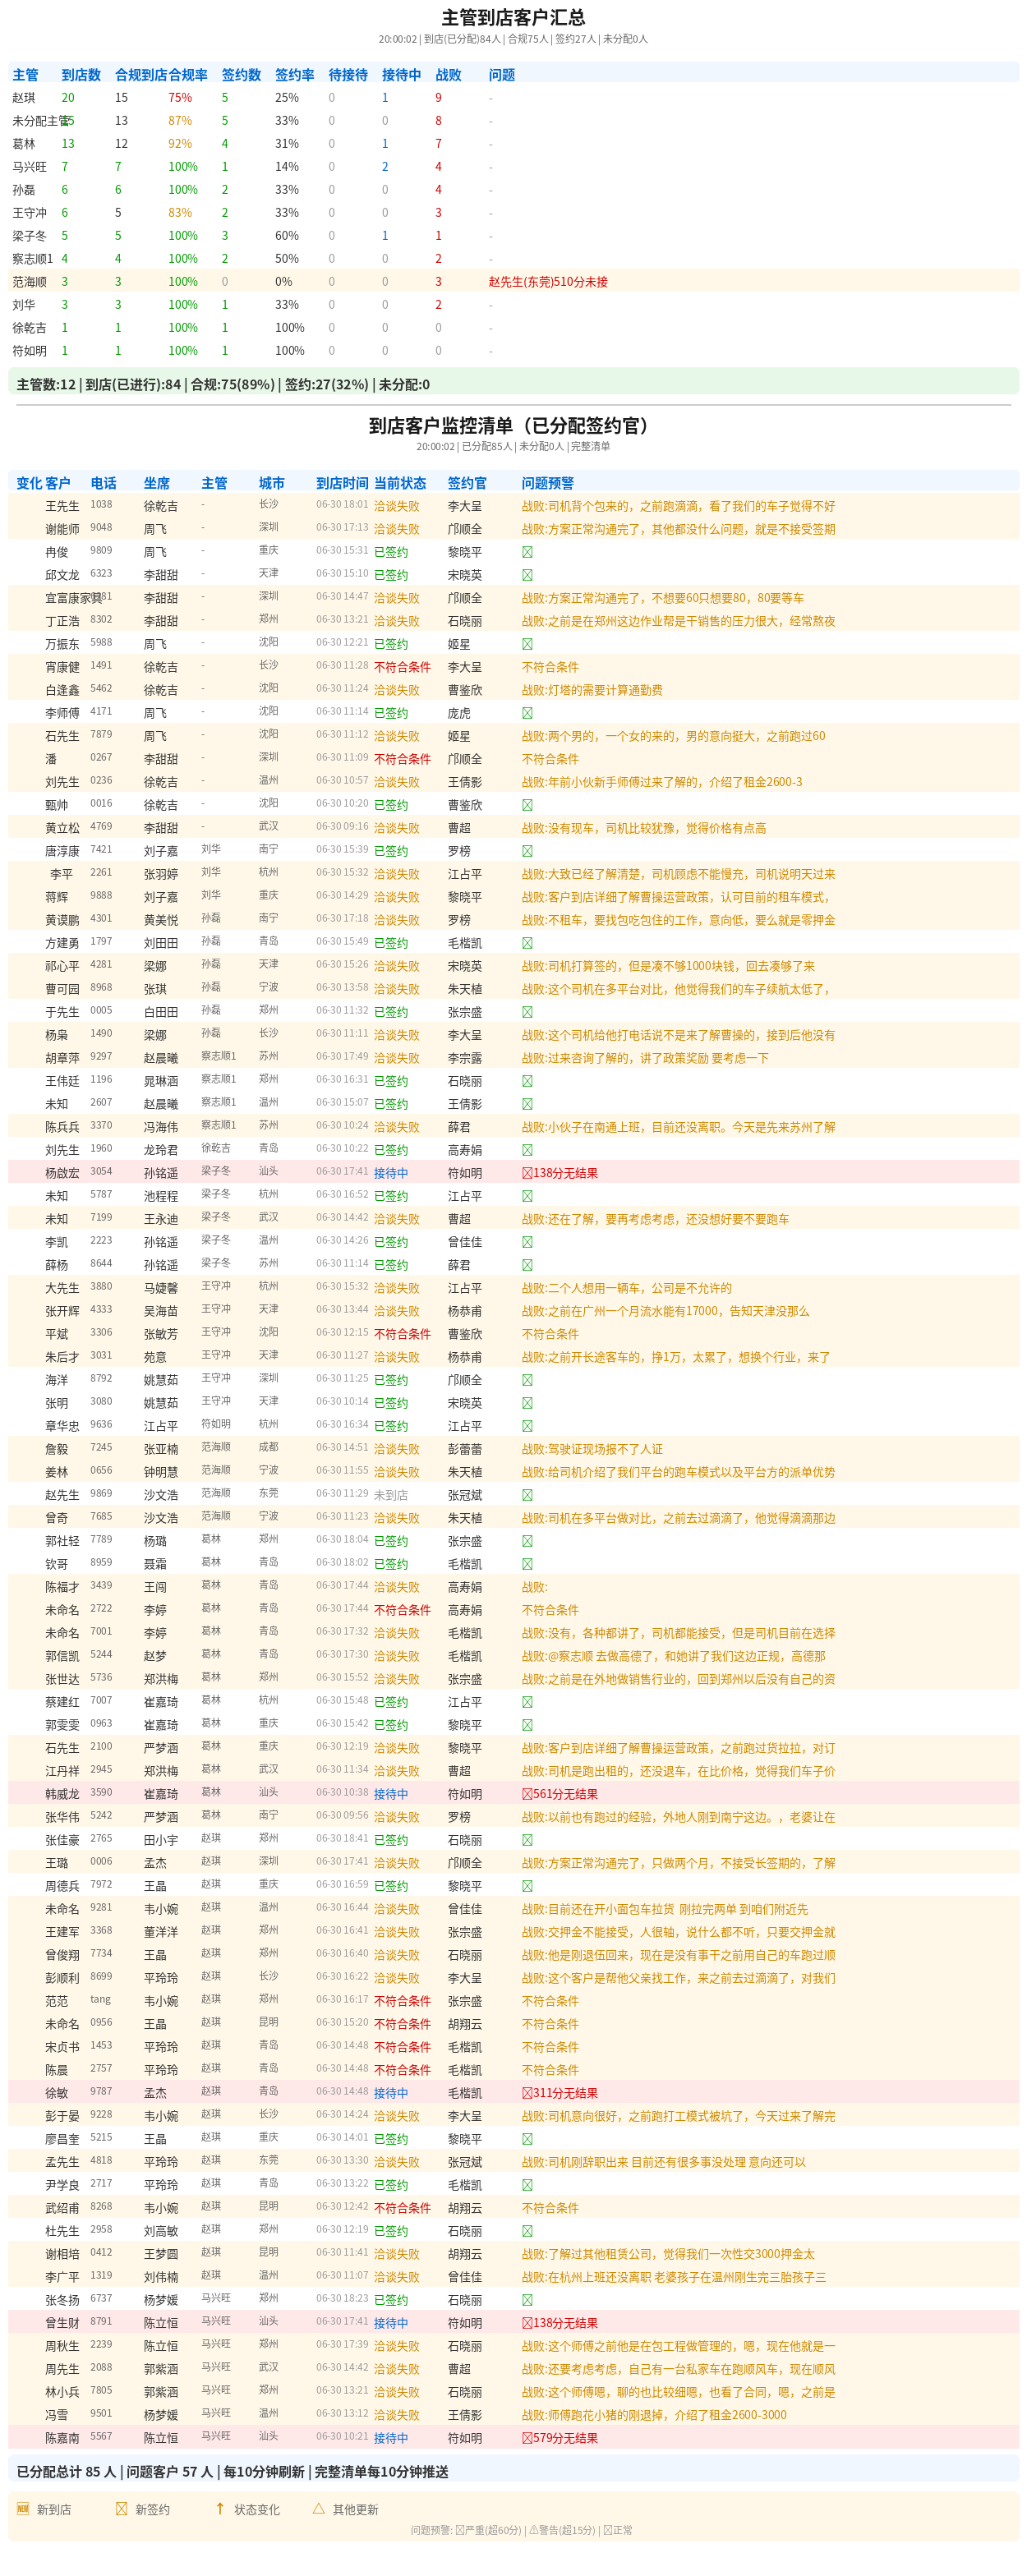Click the 问题预警 column header
Image resolution: width=1027 pixels, height=2576 pixels.
point(548,483)
